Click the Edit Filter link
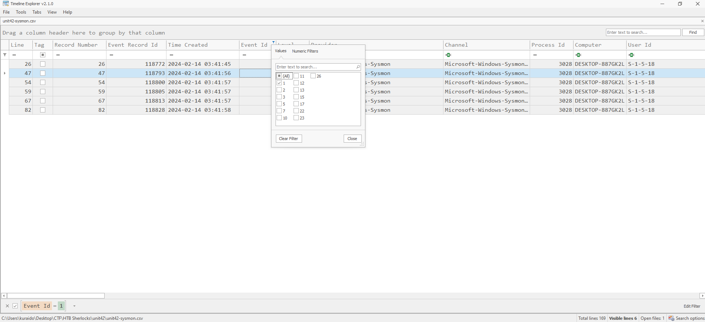Screen dimensions: 705x322 coord(692,306)
